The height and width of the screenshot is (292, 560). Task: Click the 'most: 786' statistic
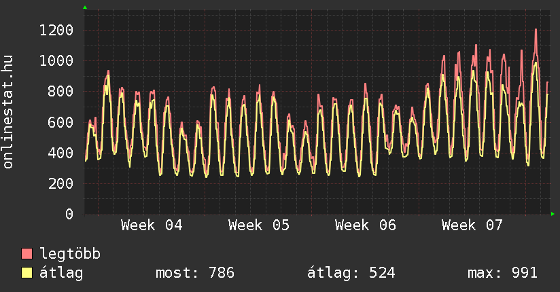coord(195,273)
